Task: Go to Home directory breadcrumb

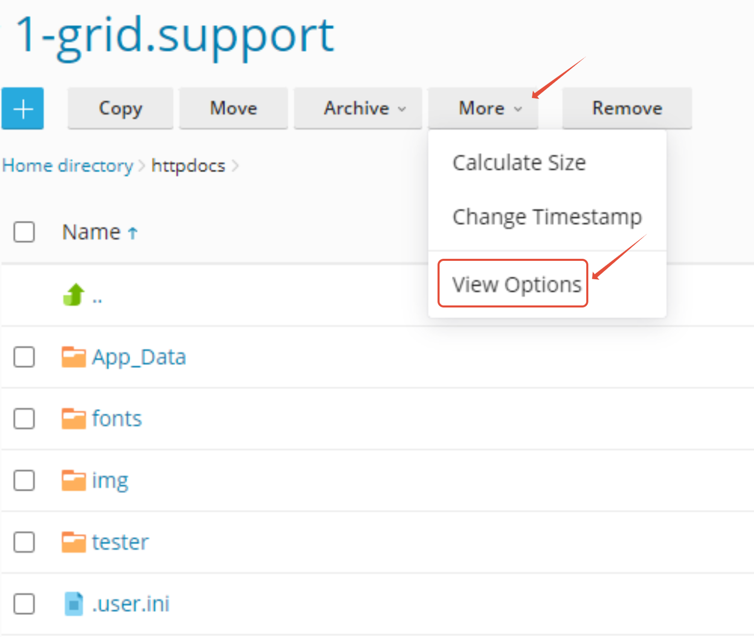Action: [68, 166]
